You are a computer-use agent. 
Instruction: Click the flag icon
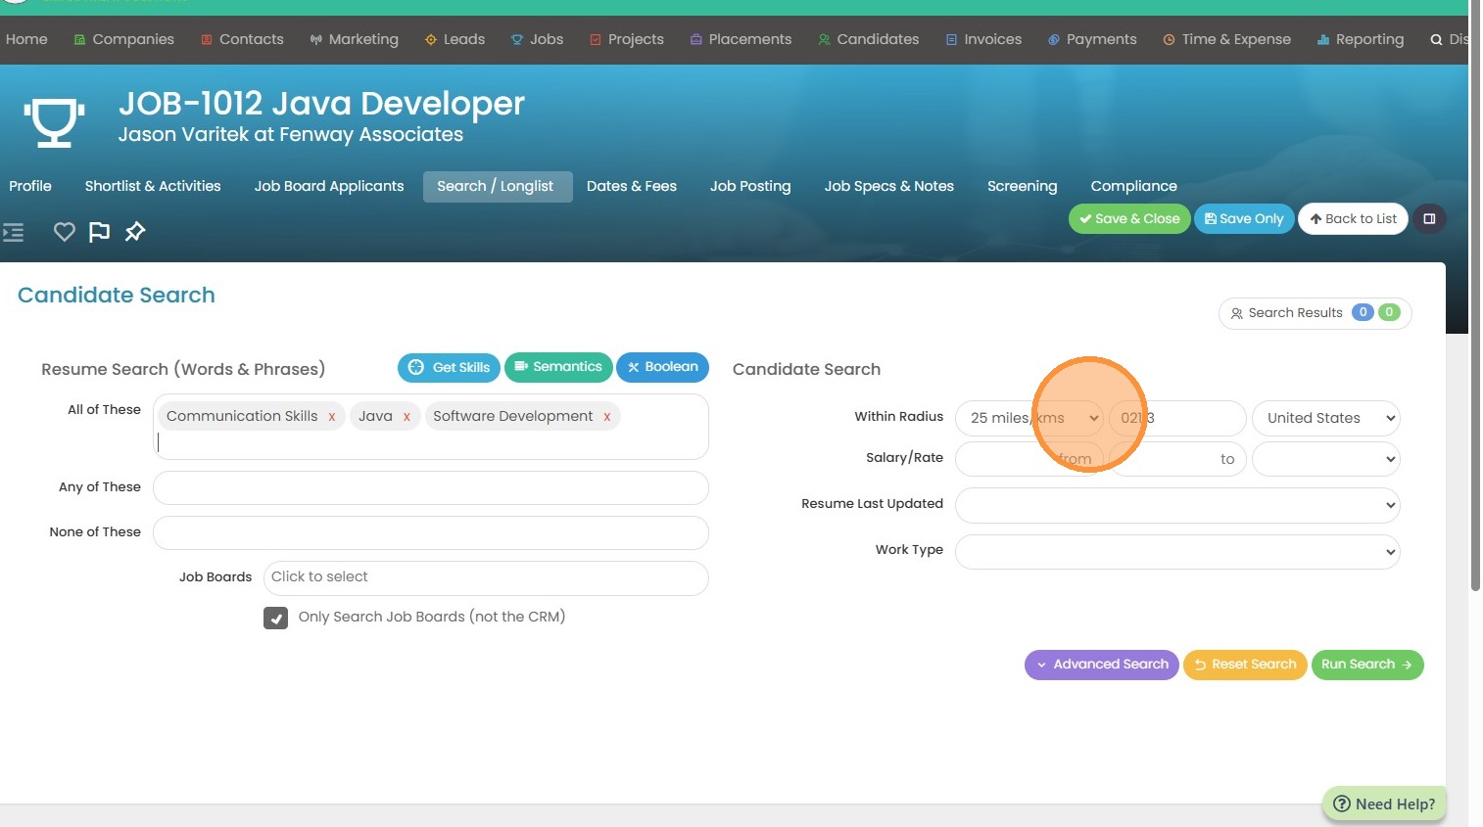(x=99, y=232)
